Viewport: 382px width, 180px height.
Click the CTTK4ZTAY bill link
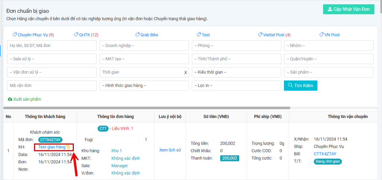(x=325, y=154)
